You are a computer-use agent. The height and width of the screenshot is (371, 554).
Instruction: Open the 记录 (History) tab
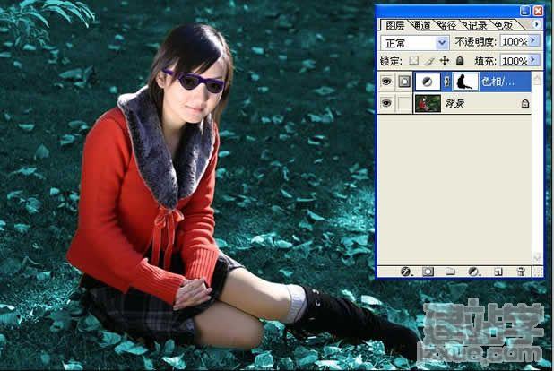(476, 25)
